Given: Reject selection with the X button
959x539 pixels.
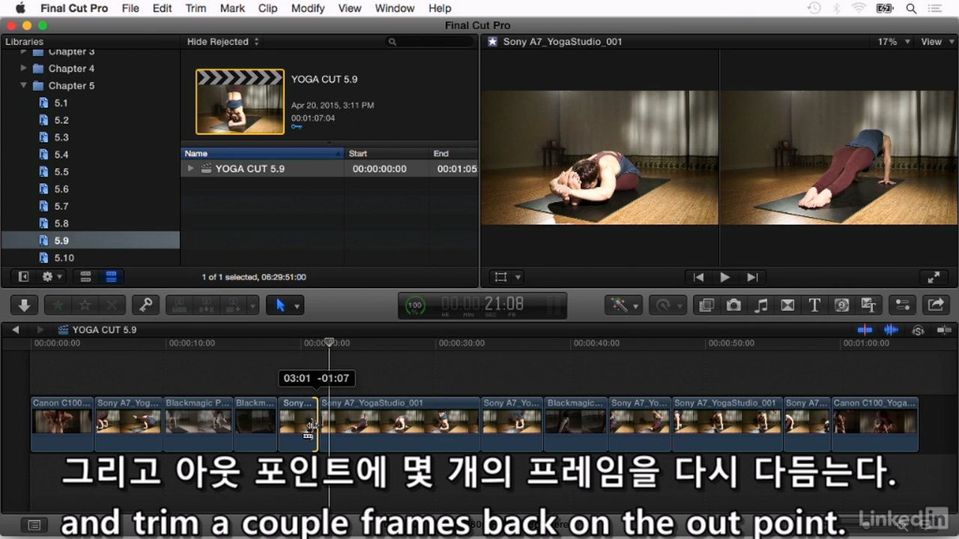Looking at the screenshot, I should 112,305.
